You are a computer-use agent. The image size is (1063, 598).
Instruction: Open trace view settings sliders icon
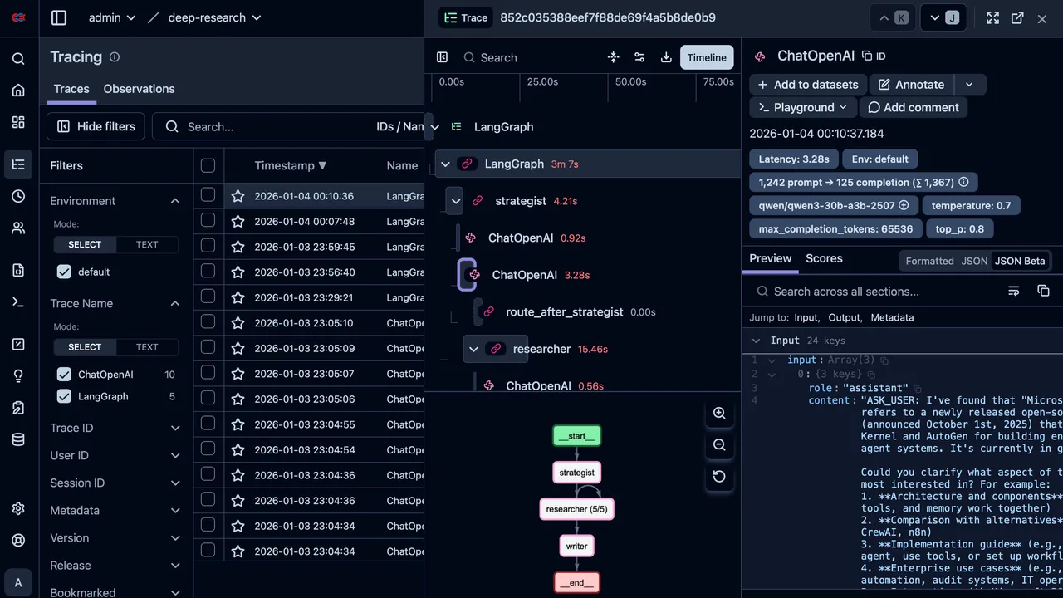(x=639, y=57)
